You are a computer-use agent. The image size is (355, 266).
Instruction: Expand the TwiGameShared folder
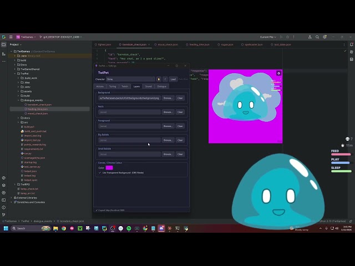tap(15, 69)
